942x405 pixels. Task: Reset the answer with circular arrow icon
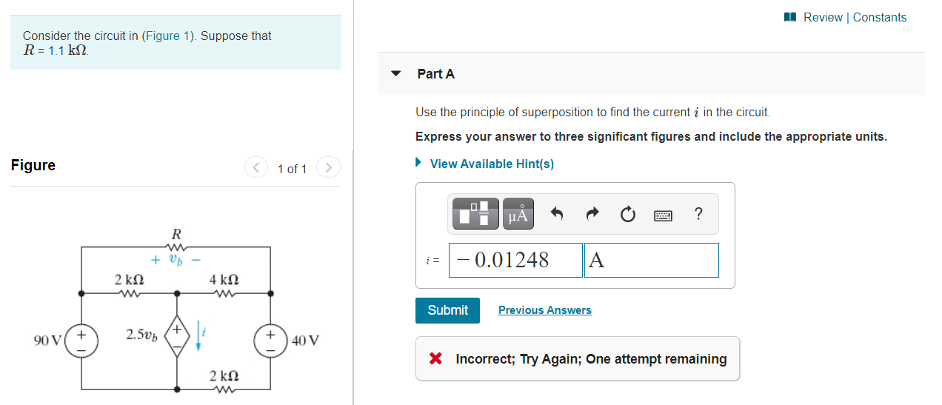tap(627, 215)
